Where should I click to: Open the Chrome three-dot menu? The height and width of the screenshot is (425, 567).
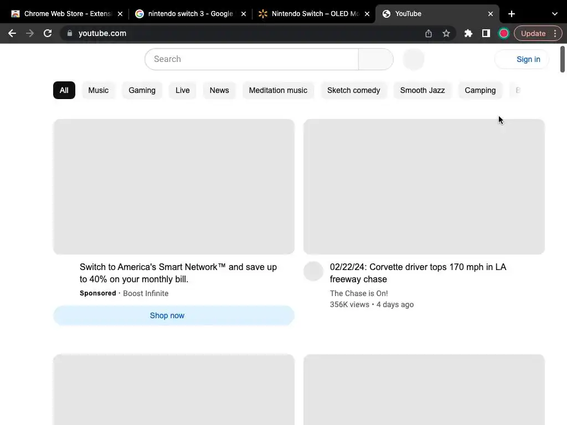[555, 33]
